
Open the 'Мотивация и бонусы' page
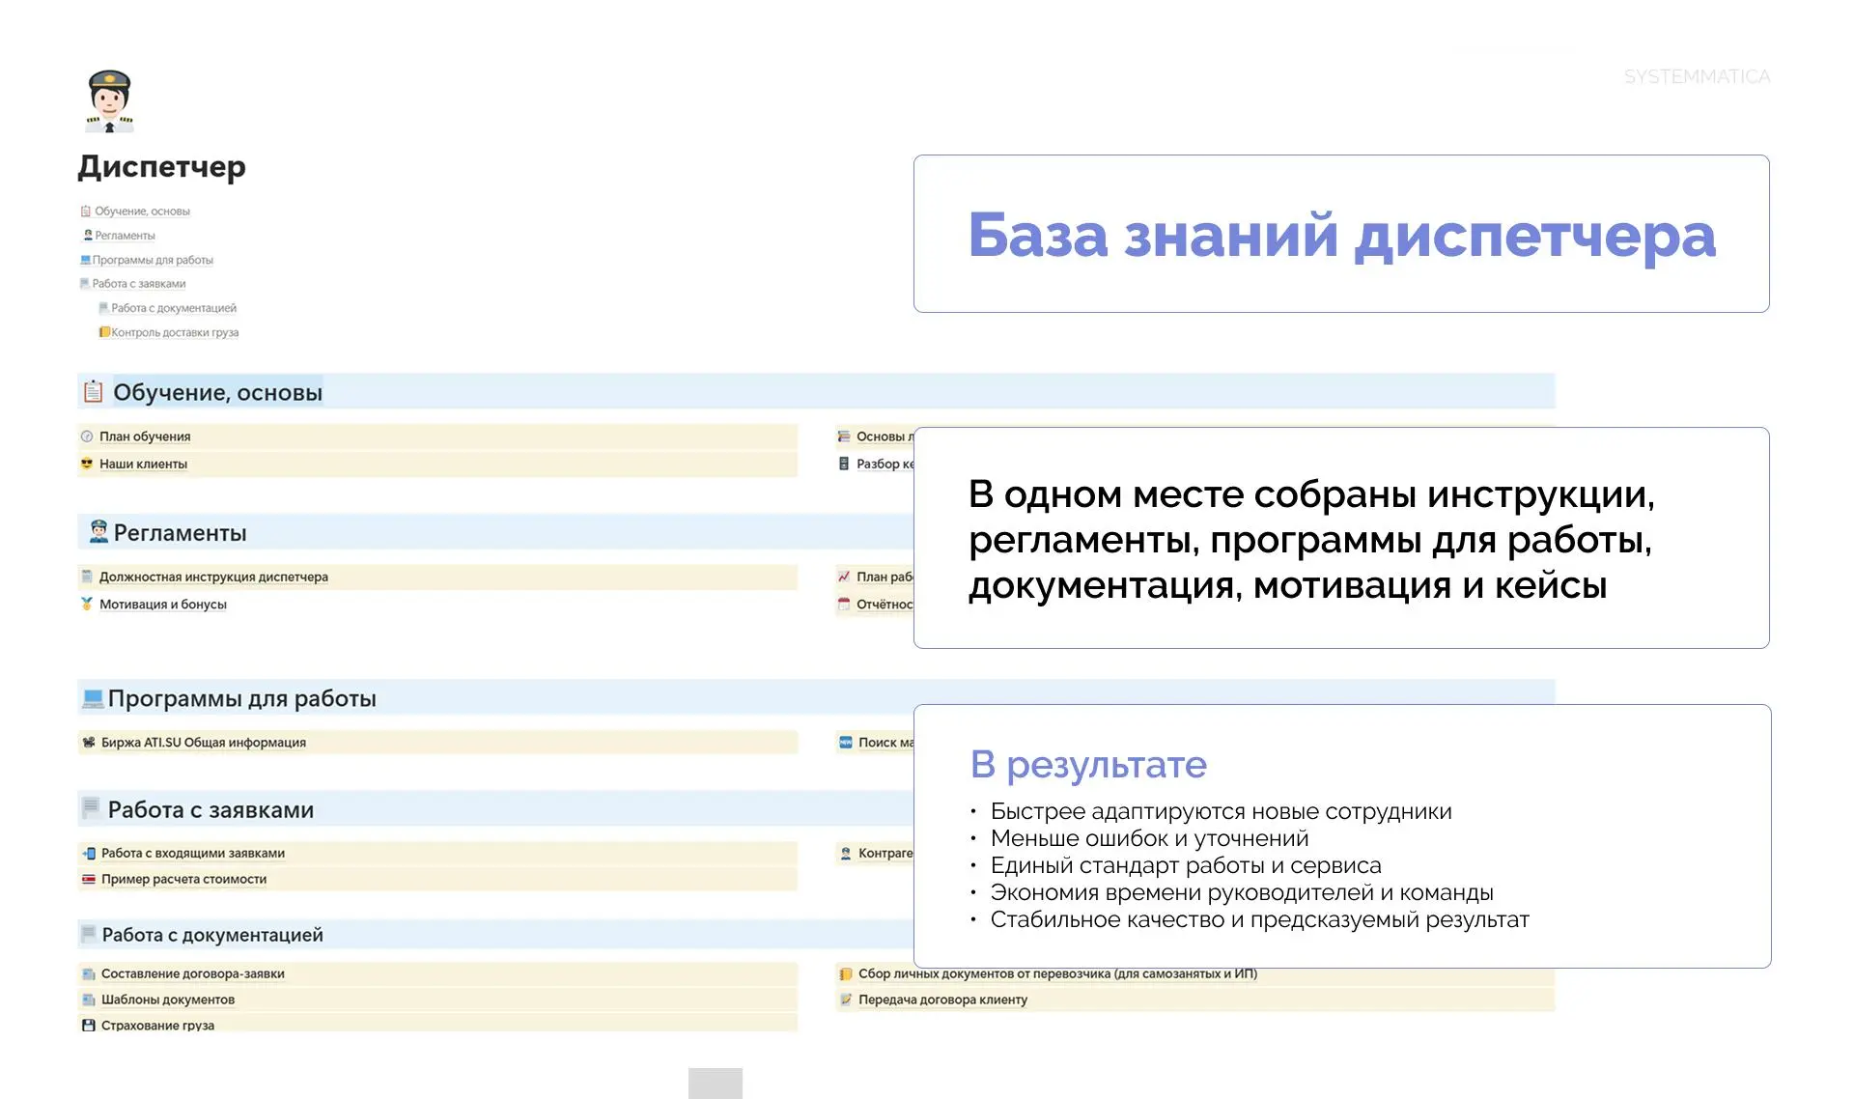click(x=163, y=605)
